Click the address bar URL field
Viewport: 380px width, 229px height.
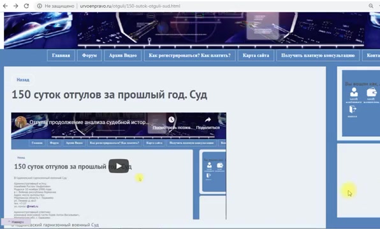(130, 6)
